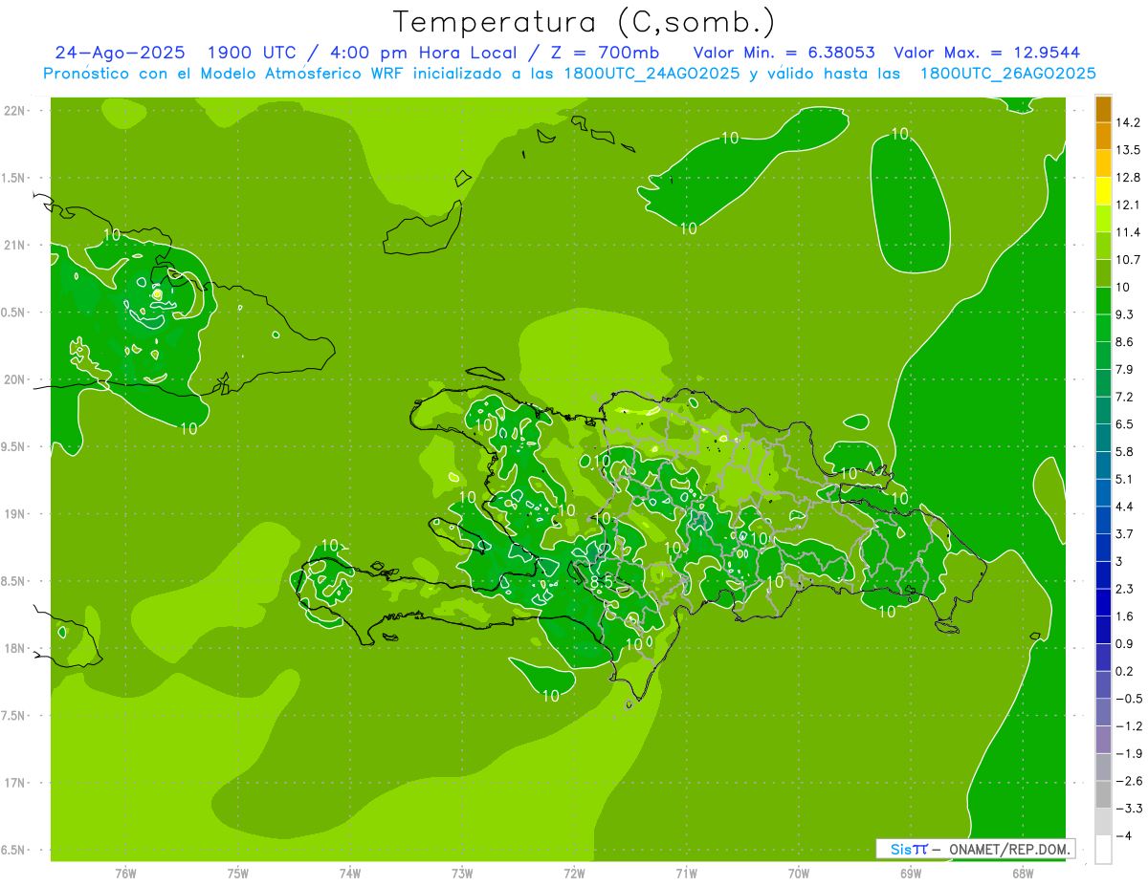Click the "72W" longitude label
1148x886 pixels.
[574, 874]
